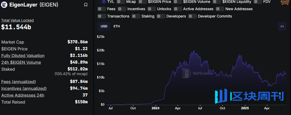Turn on the Incentives toggle

(x=122, y=9)
